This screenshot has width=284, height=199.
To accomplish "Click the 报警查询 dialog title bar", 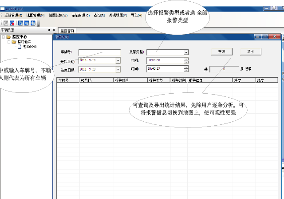I will point(154,37).
